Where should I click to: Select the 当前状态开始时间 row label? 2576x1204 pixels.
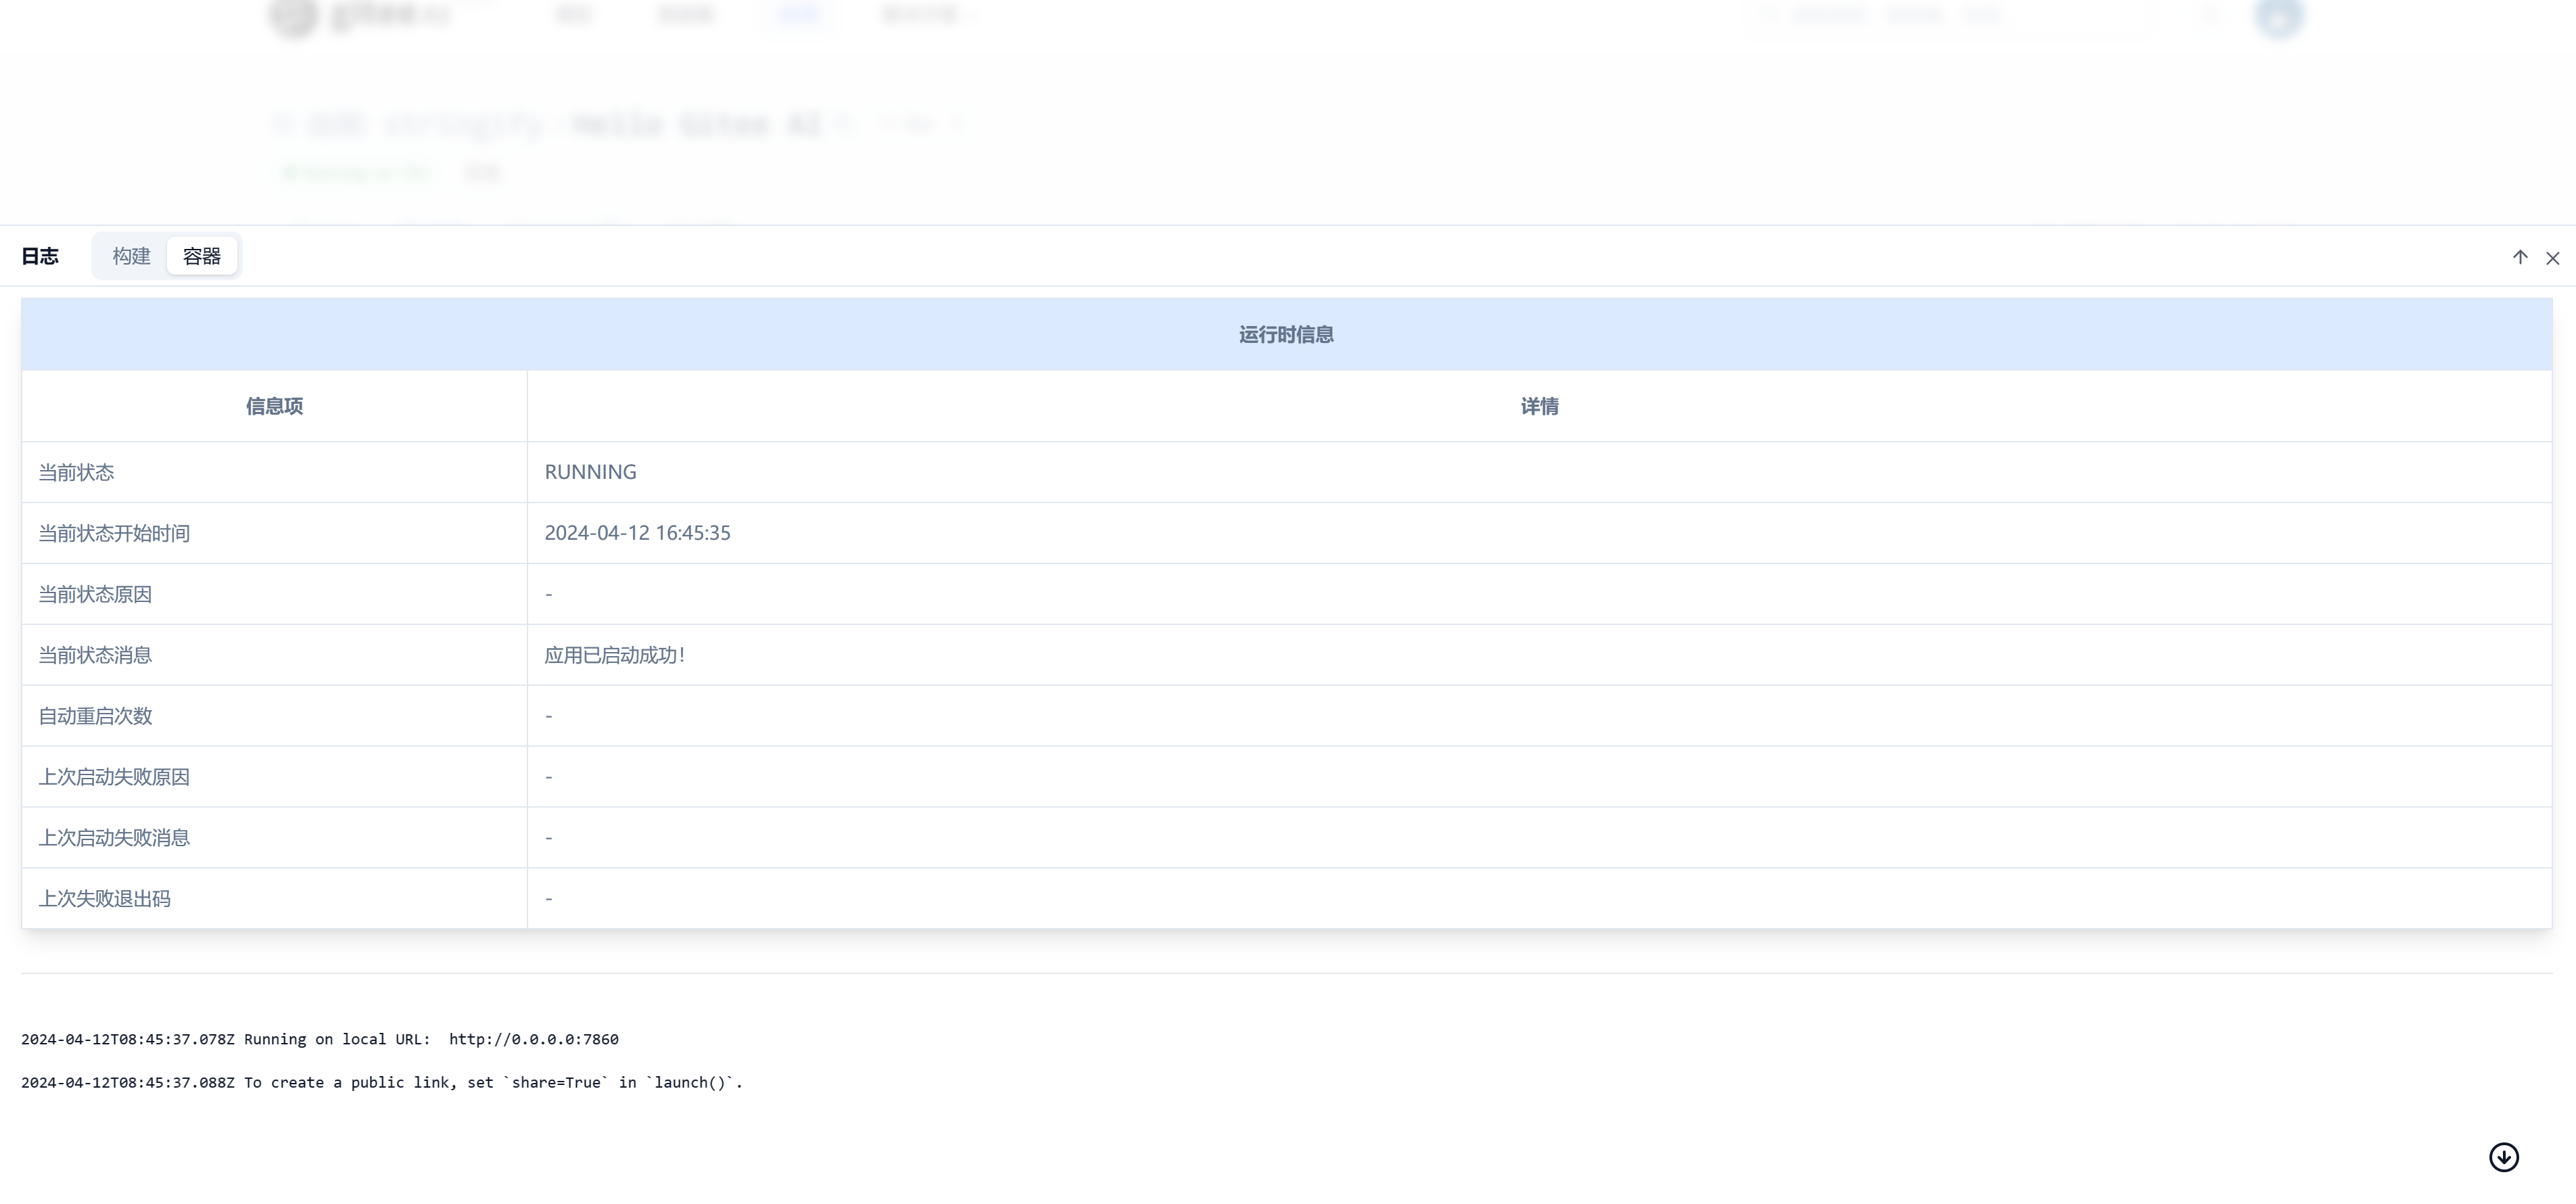(114, 533)
